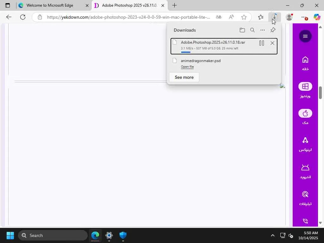Open the Linux category in purple sidebar
The width and height of the screenshot is (324, 243).
pos(305,144)
